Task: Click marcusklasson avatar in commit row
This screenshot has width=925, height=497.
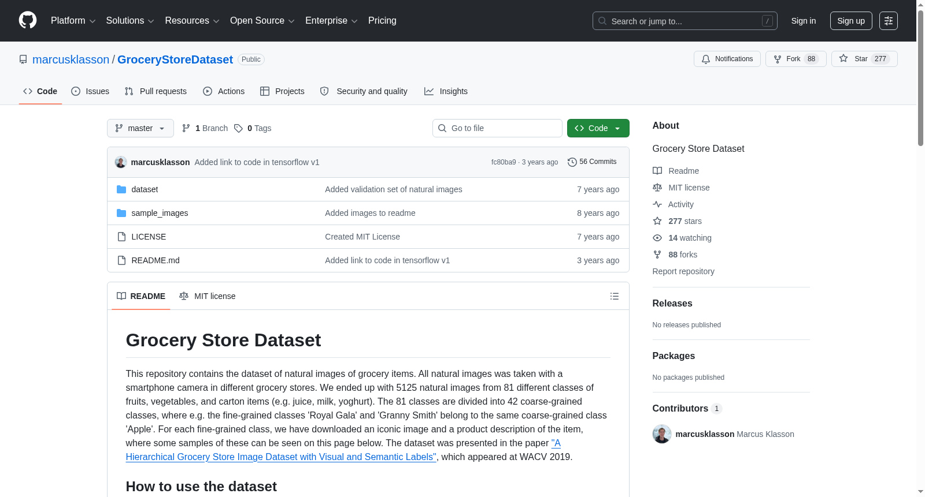Action: tap(121, 162)
